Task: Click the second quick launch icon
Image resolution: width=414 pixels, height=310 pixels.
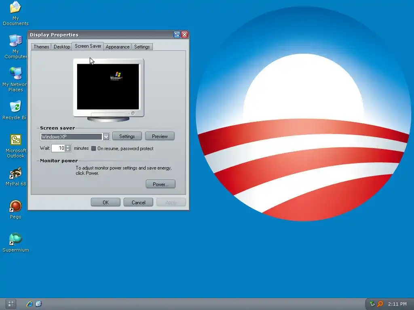Action: tap(38, 304)
